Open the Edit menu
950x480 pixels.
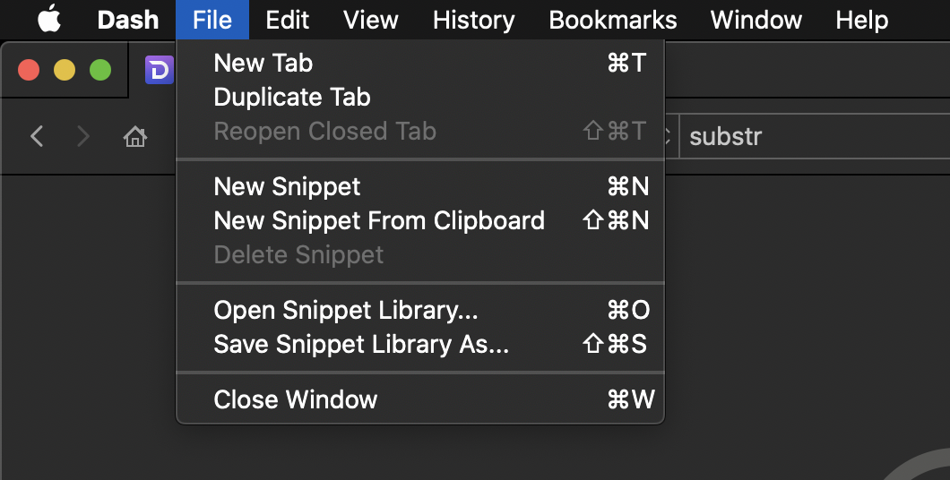[288, 20]
